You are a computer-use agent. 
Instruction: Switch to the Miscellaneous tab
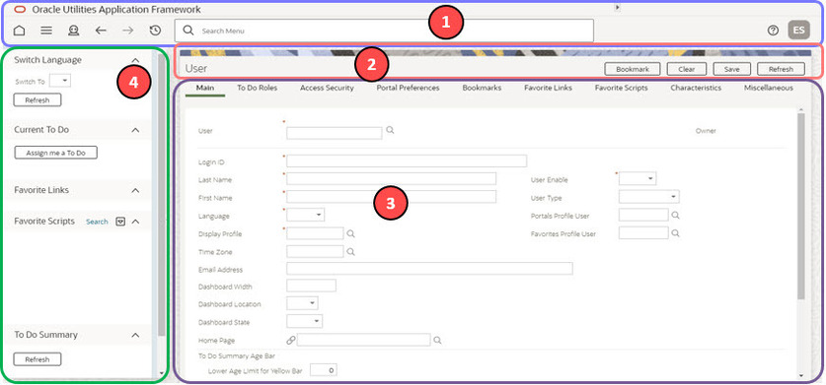pos(768,88)
